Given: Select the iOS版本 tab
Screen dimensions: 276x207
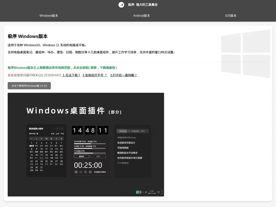Looking at the screenshot, I should coord(231,15).
